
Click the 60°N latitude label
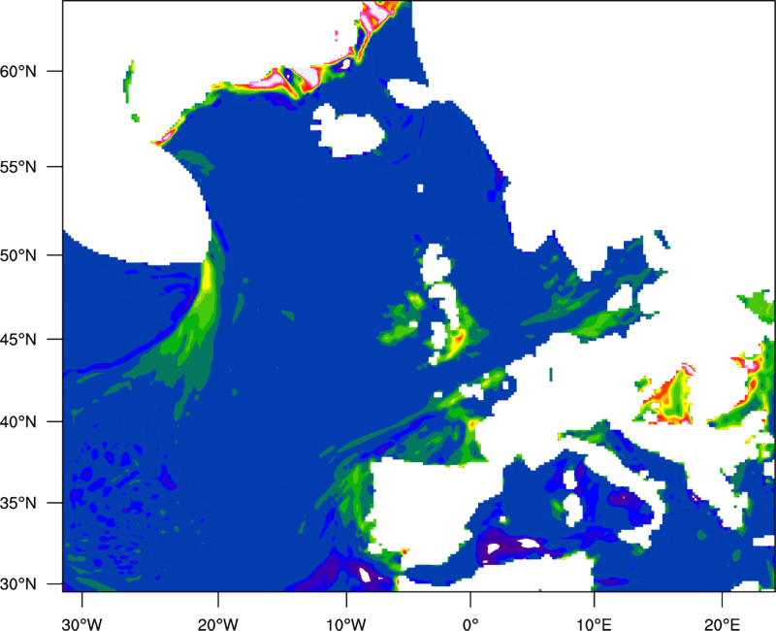(x=18, y=71)
